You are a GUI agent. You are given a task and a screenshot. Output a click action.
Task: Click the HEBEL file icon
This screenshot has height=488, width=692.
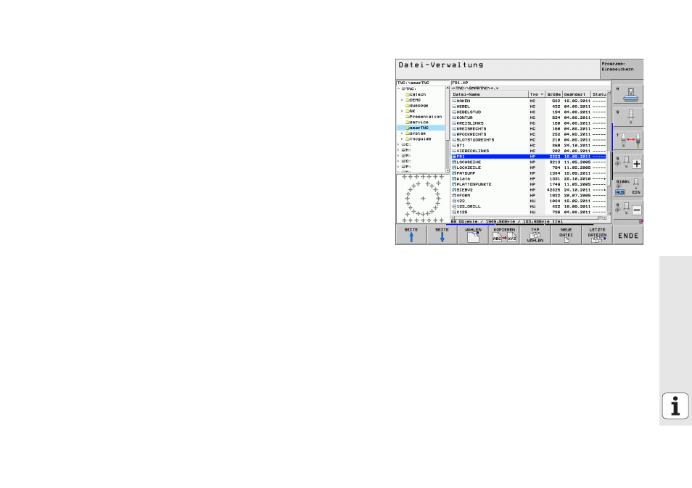454,107
